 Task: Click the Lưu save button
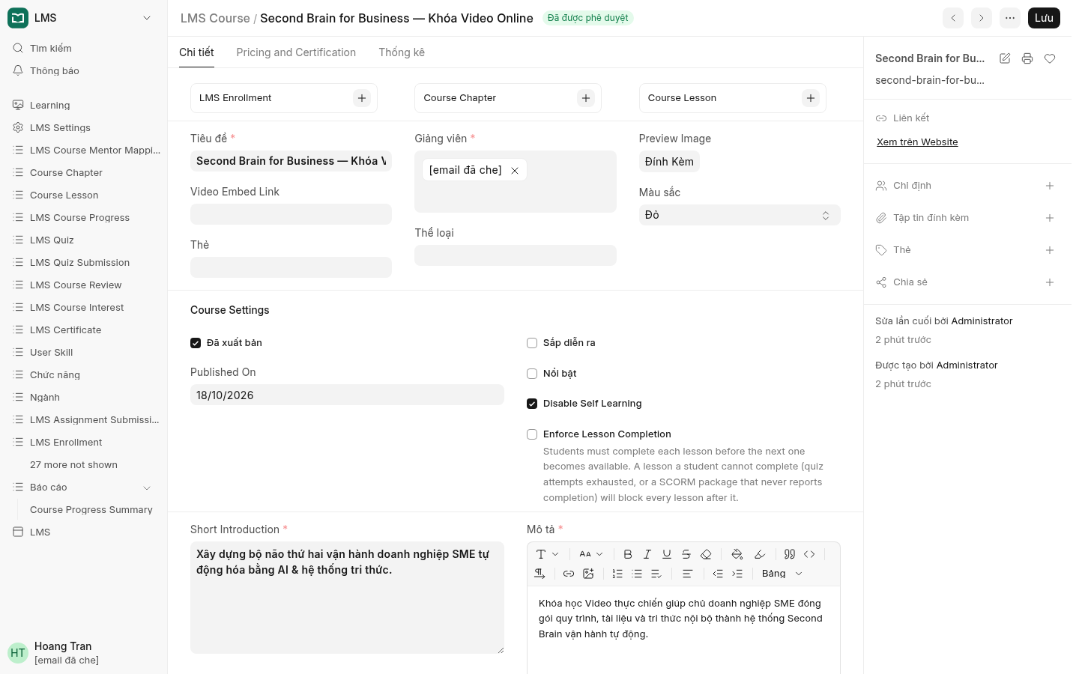pos(1044,18)
